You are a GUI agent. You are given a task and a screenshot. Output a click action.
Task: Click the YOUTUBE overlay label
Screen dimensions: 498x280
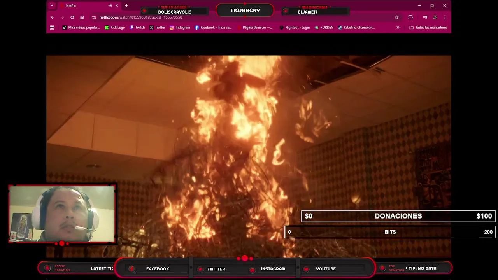[x=326, y=269]
